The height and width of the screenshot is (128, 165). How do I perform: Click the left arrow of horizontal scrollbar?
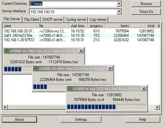pyautogui.click(x=5, y=107)
